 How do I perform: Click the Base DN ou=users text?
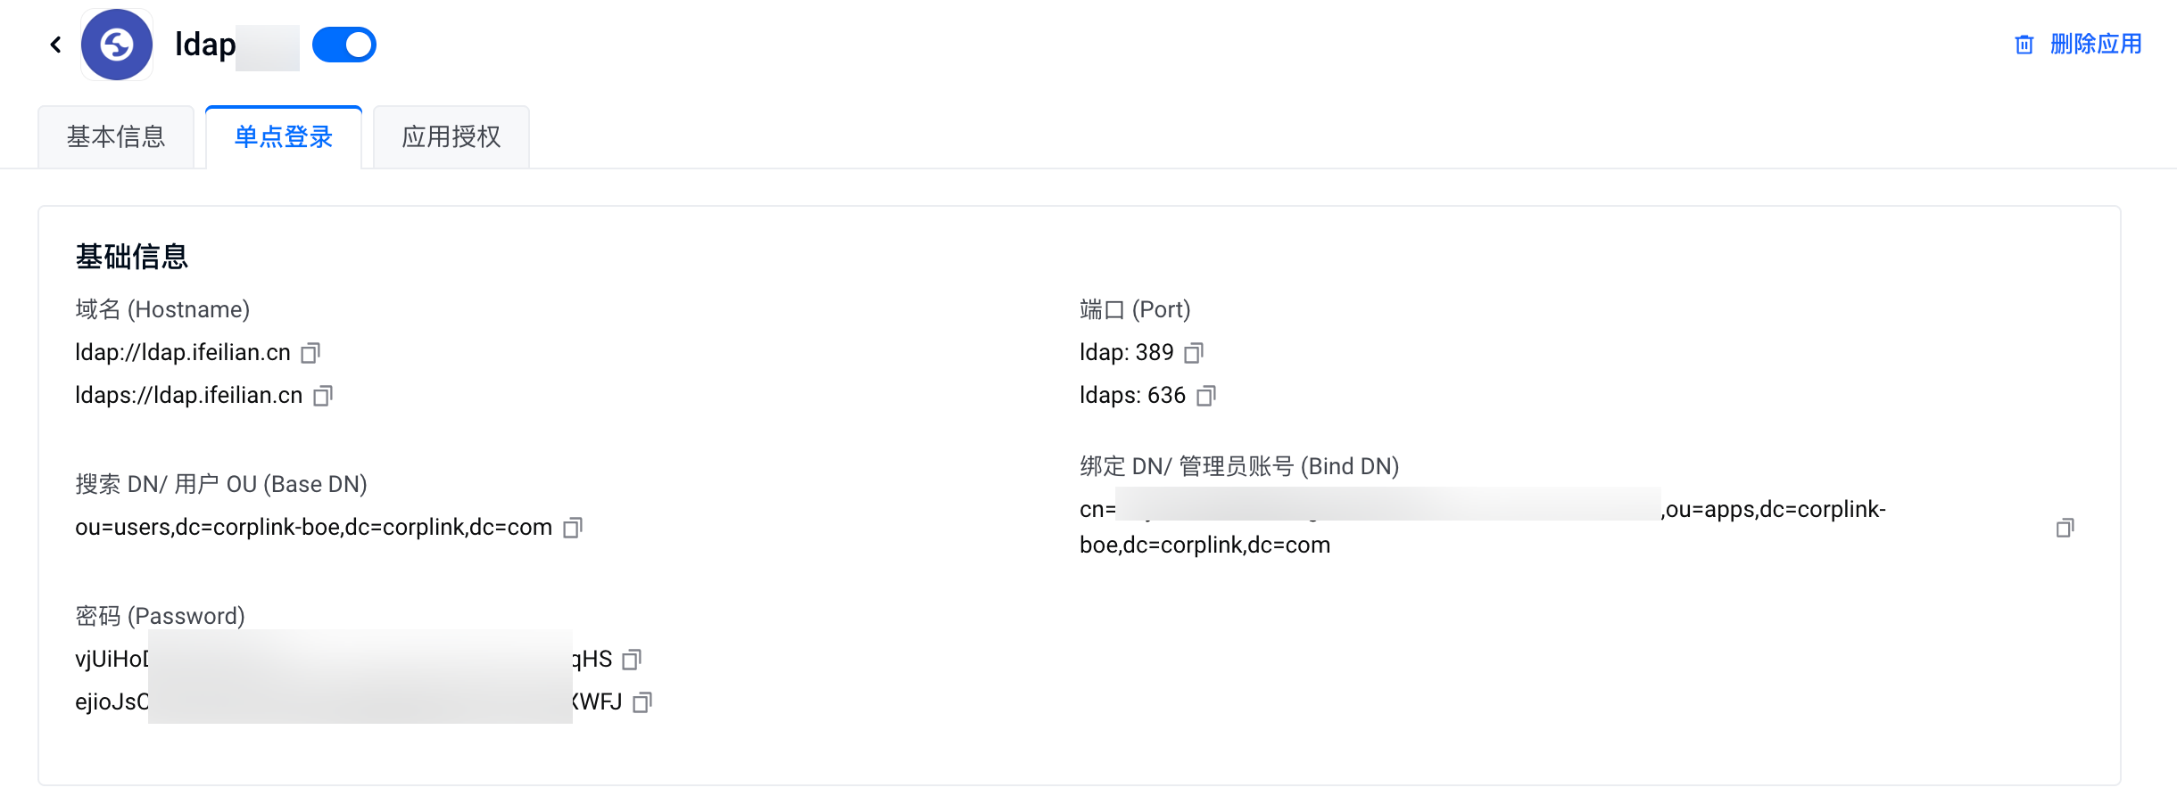313,528
